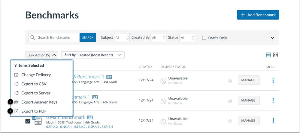Expand advanced filters chevron
Viewport: 300px width, 133px height.
click(272, 38)
